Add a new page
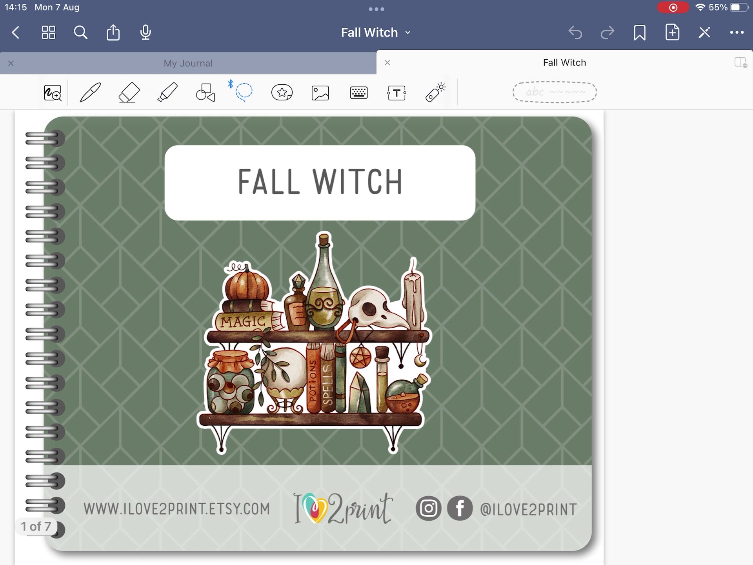Image resolution: width=753 pixels, height=565 pixels. 672,32
